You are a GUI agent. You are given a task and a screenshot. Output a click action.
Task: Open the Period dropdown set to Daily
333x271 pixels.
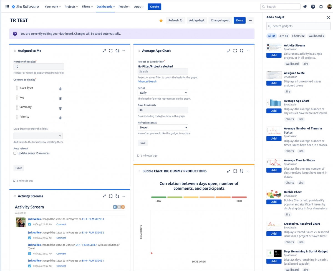click(x=163, y=92)
